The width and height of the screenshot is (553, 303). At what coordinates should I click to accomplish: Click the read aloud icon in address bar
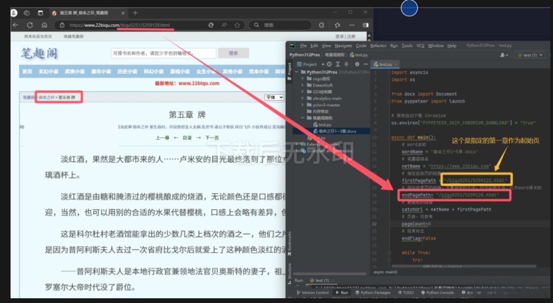coord(224,25)
